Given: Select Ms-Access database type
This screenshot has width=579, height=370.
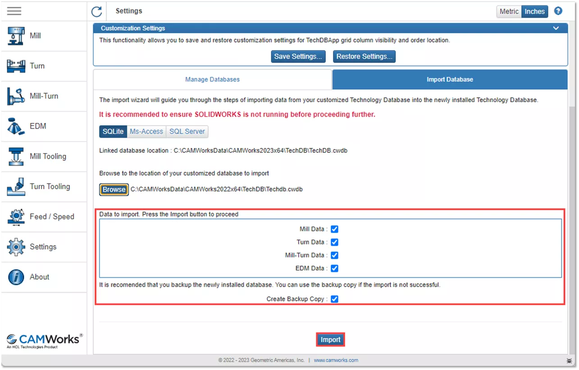Looking at the screenshot, I should click(x=146, y=131).
